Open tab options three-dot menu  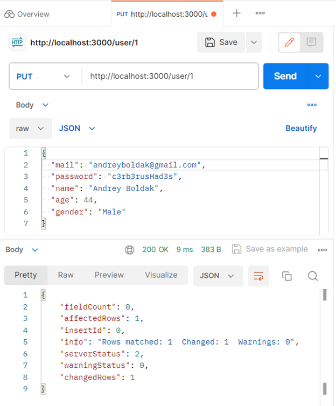(260, 13)
